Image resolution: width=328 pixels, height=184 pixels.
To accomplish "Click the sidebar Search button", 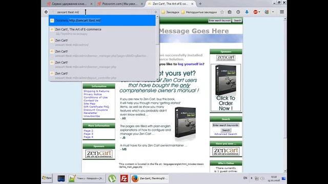I will point(226,130).
